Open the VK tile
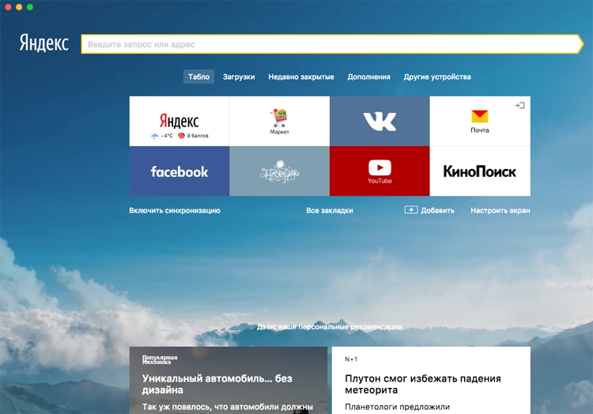 click(x=380, y=121)
